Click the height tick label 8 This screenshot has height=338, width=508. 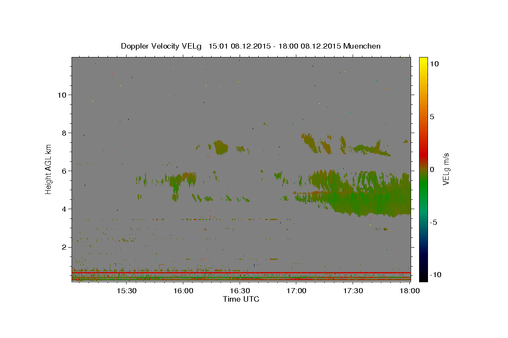pos(64,133)
